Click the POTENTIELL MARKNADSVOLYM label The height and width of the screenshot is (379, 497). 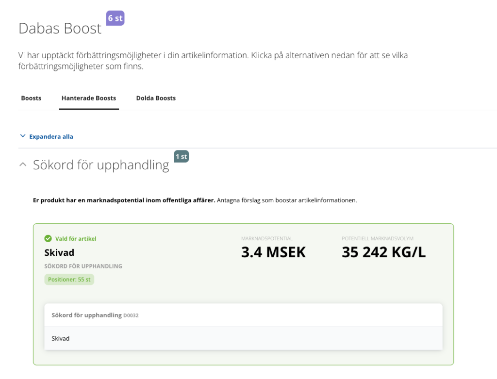(378, 238)
